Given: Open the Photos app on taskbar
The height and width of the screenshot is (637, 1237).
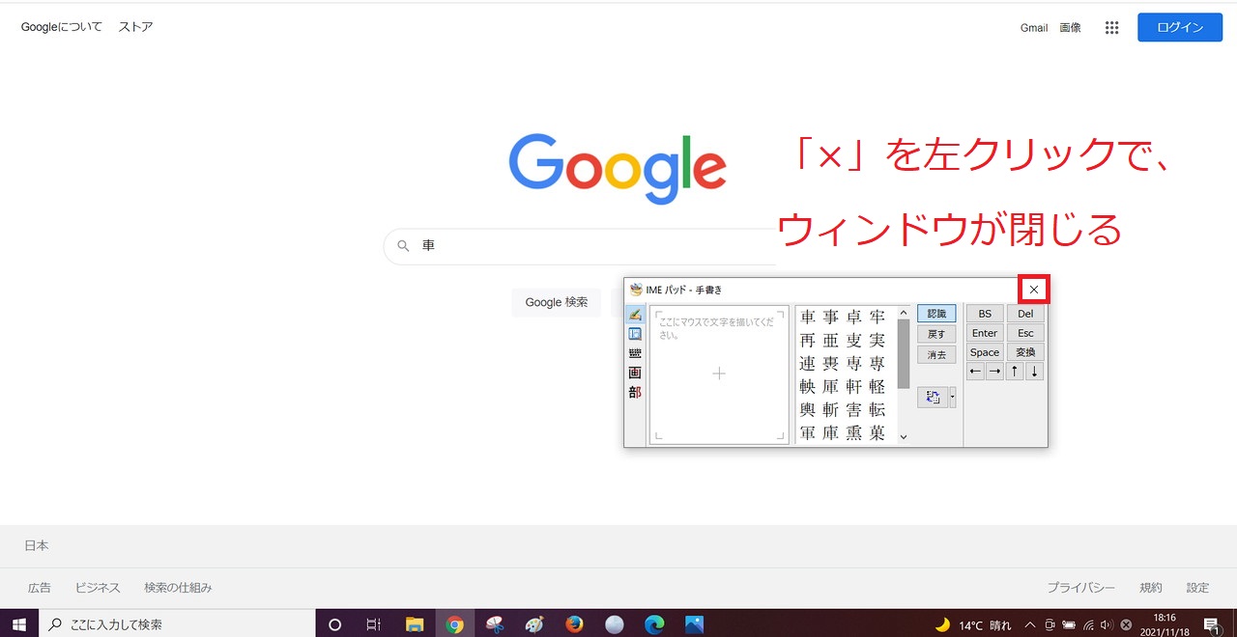Looking at the screenshot, I should (x=694, y=624).
